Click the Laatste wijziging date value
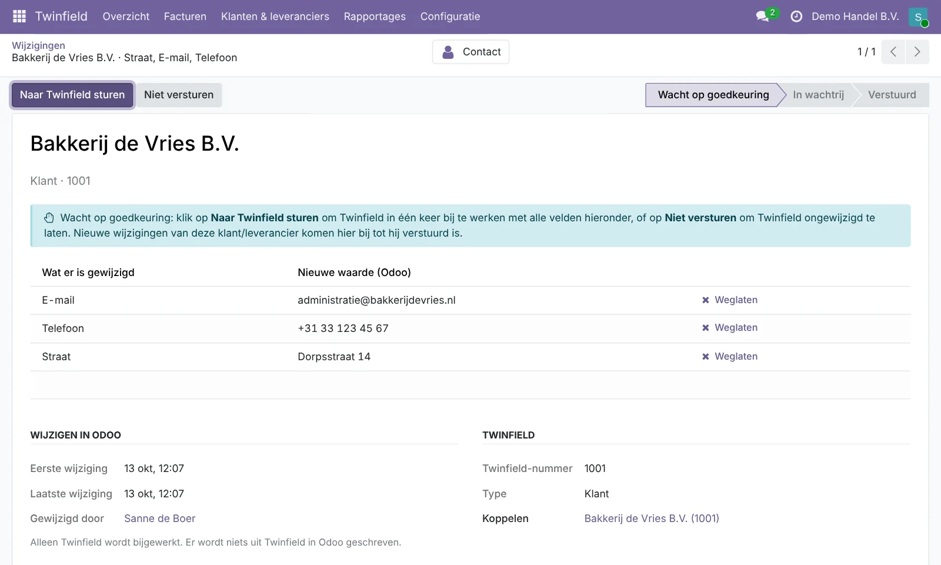Screen dimensions: 941x565 click(154, 494)
